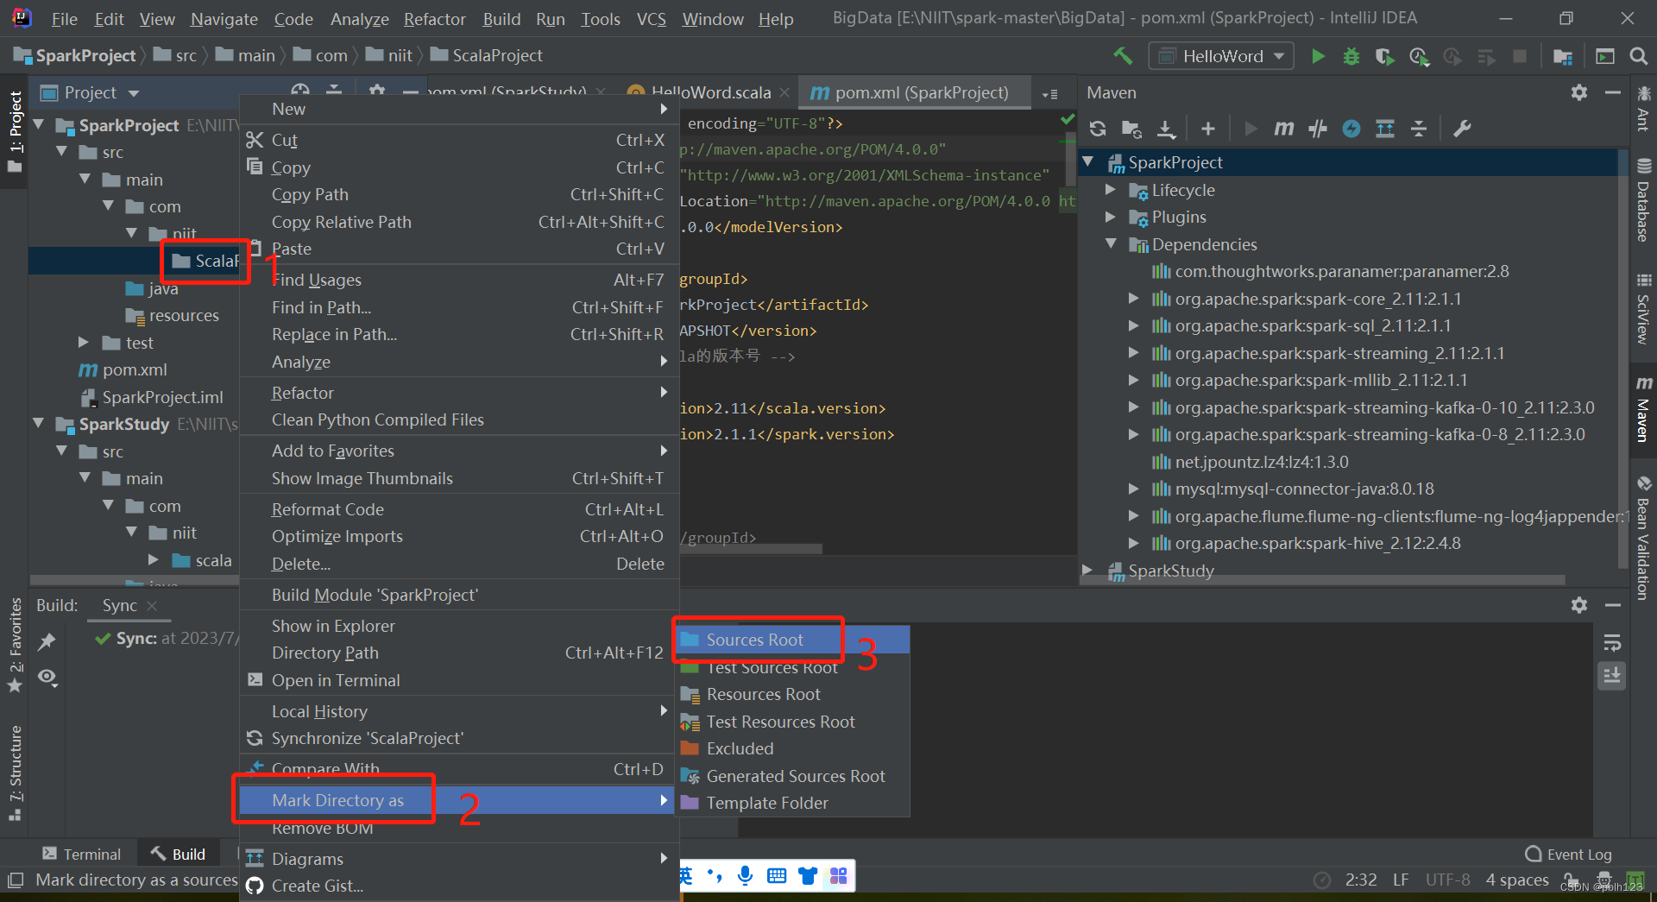1657x902 pixels.
Task: Choose Sources Root from submenu
Action: click(792, 640)
